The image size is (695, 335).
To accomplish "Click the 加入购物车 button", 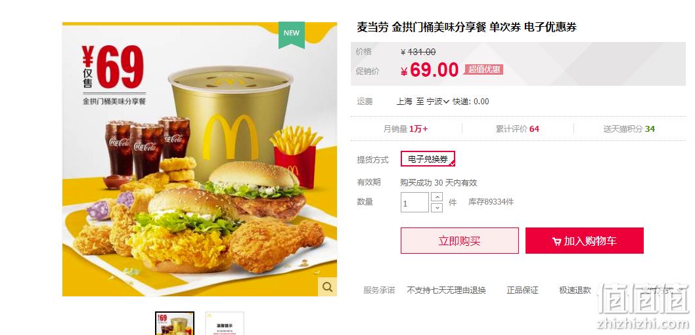I will pyautogui.click(x=585, y=241).
